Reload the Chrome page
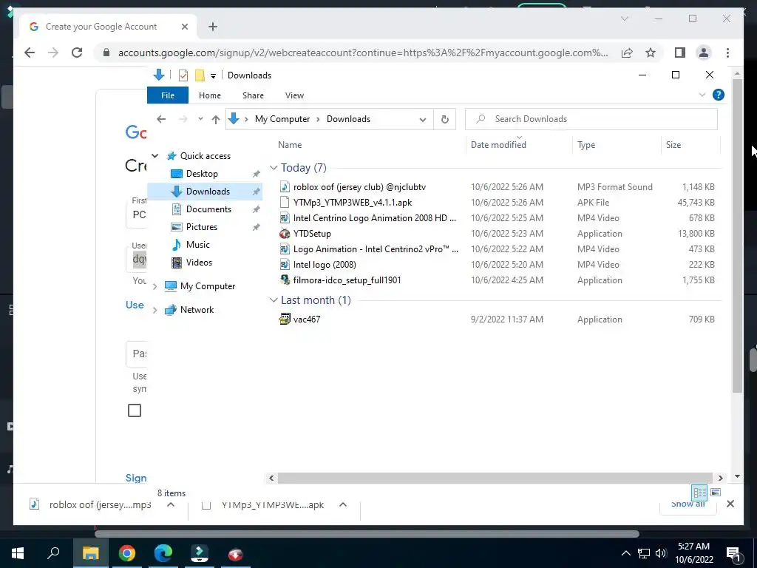757x568 pixels. pos(77,53)
